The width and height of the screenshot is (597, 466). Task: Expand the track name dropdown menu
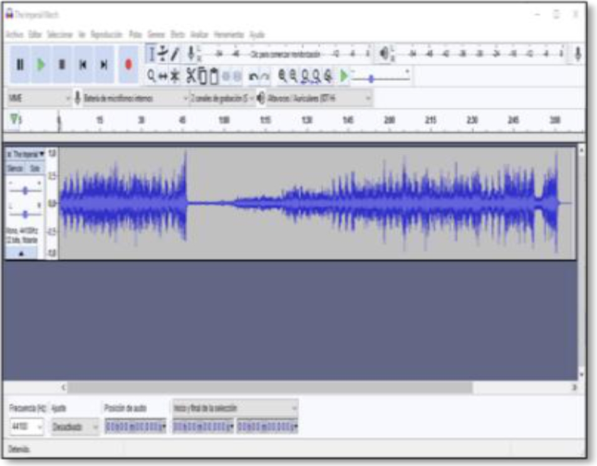[41, 154]
